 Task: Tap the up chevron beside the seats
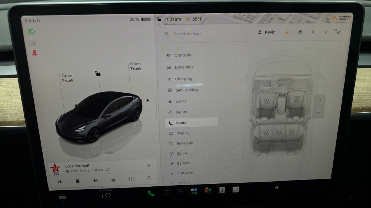(x=320, y=101)
